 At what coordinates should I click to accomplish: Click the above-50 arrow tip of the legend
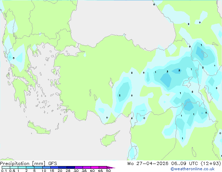111,167
